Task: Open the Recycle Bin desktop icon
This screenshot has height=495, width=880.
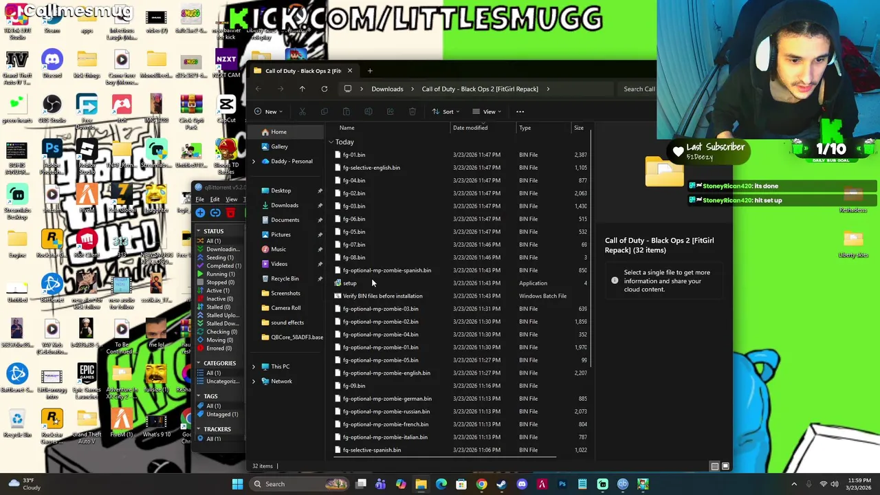Action: pyautogui.click(x=17, y=422)
